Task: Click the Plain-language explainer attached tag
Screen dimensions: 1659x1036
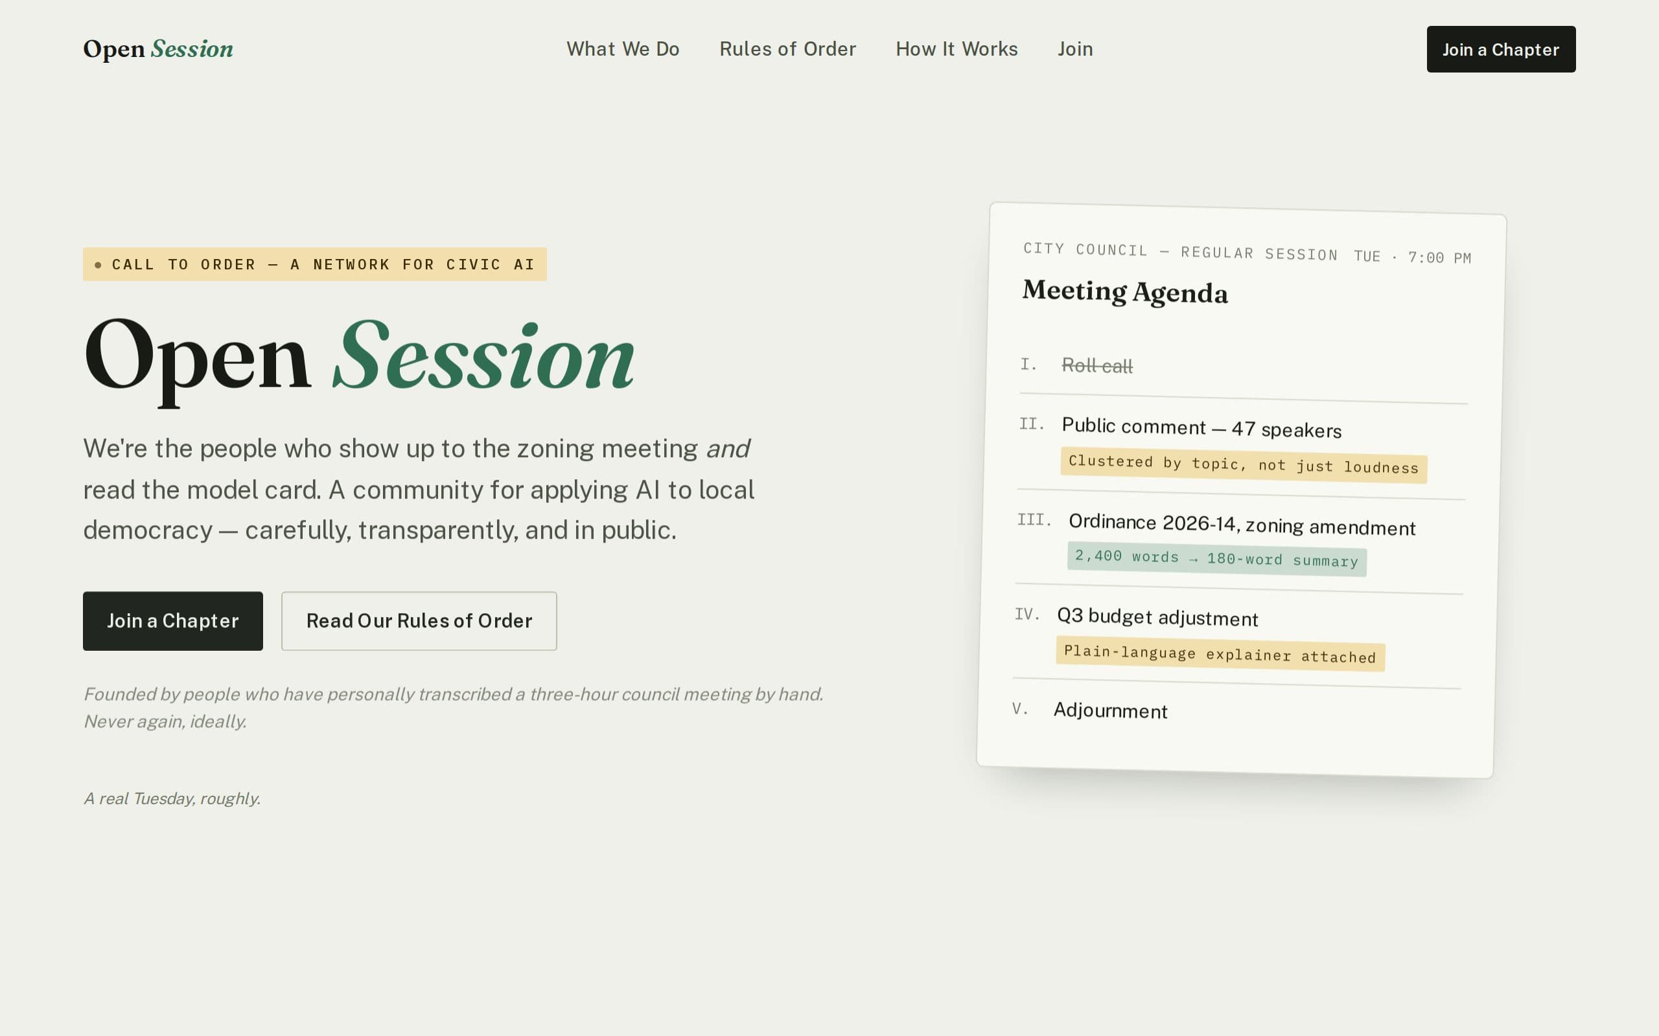Action: pos(1220,654)
